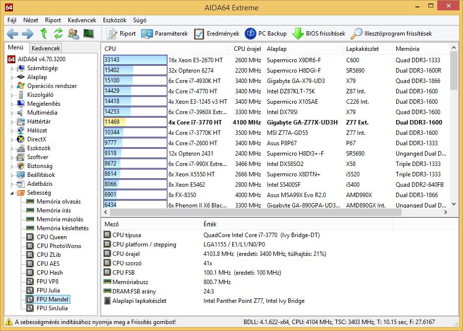Click the AIDA64 v4.70.3200 root node
The width and height of the screenshot is (463, 331).
click(42, 59)
